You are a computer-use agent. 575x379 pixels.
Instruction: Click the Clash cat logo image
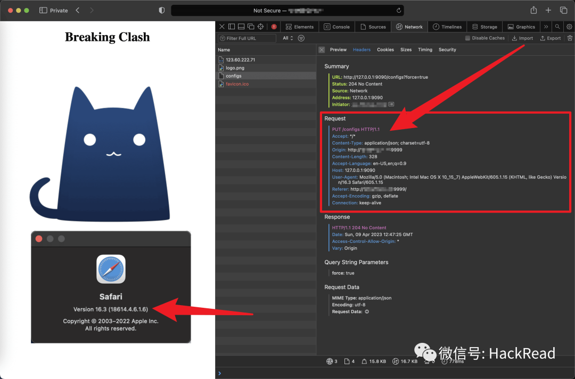tap(100, 154)
